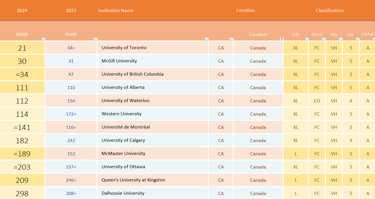
Task: Select the 2024 rank cell showing 209
Action: coord(22,180)
